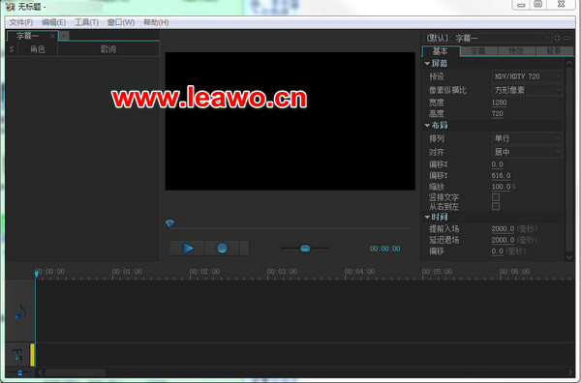Open the 对齐 居中 dropdown
The height and width of the screenshot is (383, 581).
[x=527, y=152]
